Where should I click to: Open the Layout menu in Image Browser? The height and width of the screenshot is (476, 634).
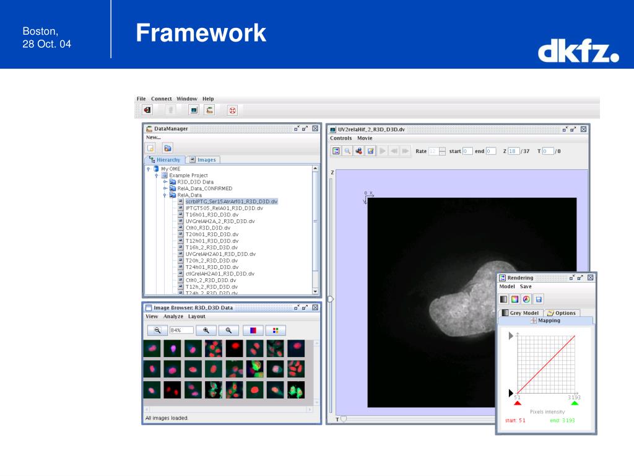click(196, 316)
